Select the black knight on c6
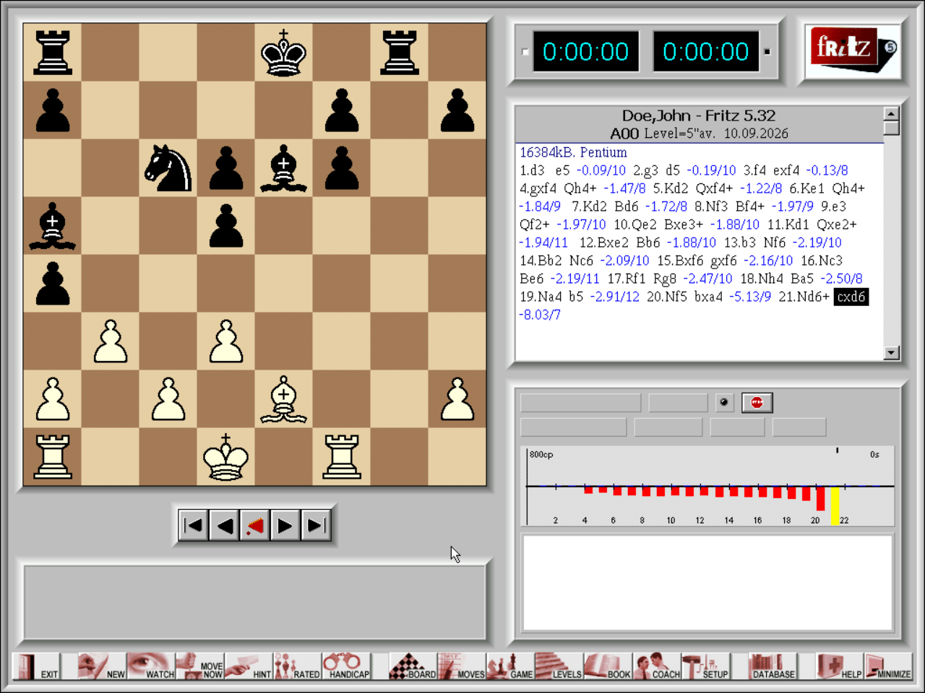This screenshot has height=693, width=925. [168, 168]
